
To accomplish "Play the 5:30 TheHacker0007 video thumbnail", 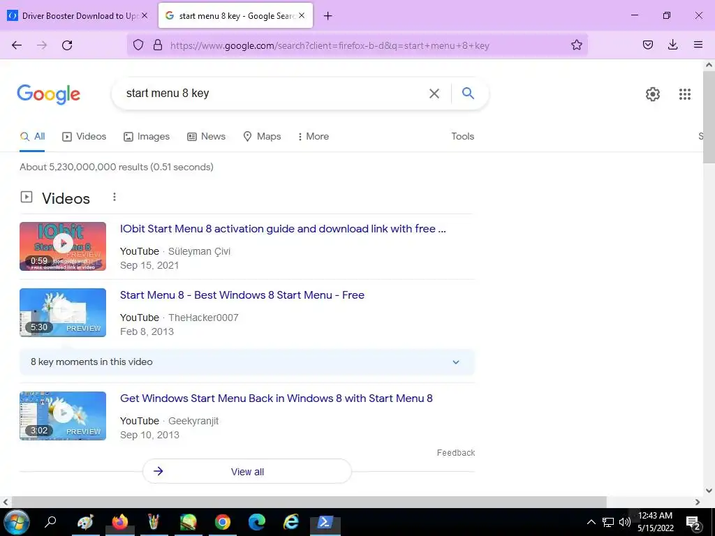I will pos(63,313).
